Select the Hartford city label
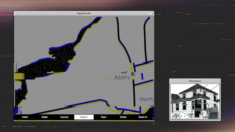235x132 pixels. pyautogui.click(x=146, y=99)
